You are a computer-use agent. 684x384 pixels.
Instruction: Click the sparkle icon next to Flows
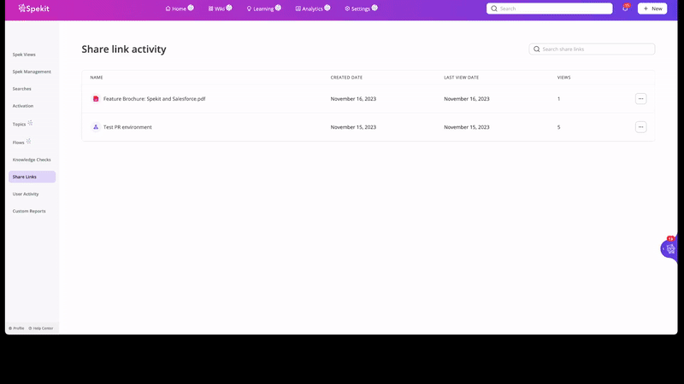pos(29,141)
